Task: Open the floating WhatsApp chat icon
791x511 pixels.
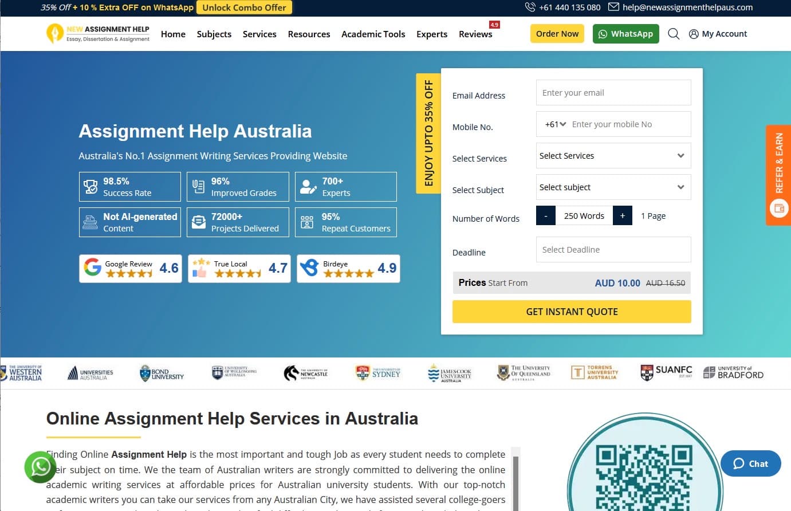Action: coord(40,467)
